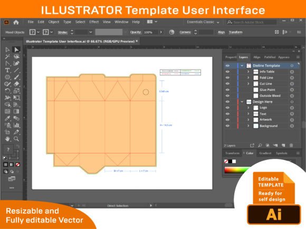Select the Zoom magnifier tool

[16, 139]
